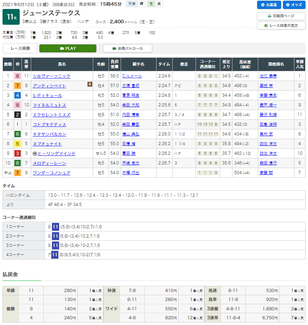Select the yellow frame 5 badge for ネプチュナイト

(x=17, y=144)
